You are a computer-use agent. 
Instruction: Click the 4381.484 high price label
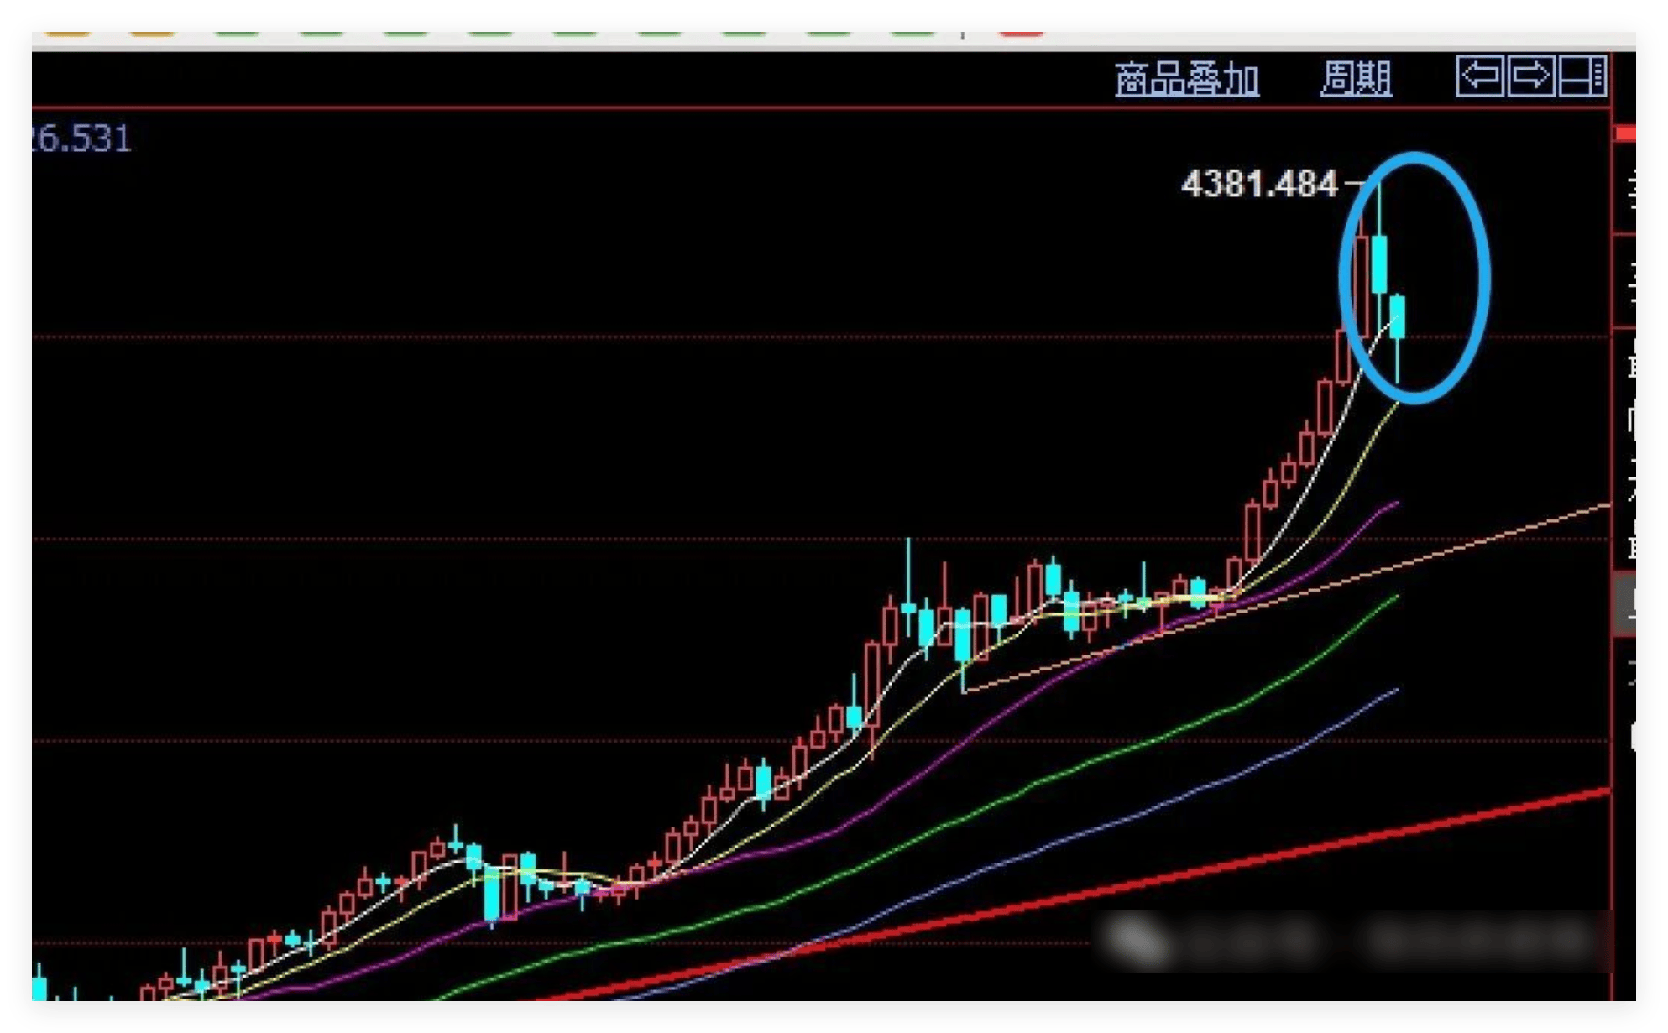(1259, 184)
